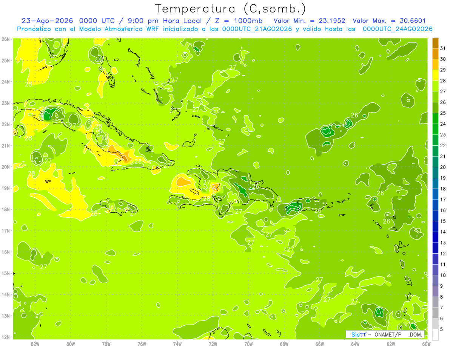This screenshot has height=349, width=453.
Task: Click the "24" color bar label
Action: 443,124
